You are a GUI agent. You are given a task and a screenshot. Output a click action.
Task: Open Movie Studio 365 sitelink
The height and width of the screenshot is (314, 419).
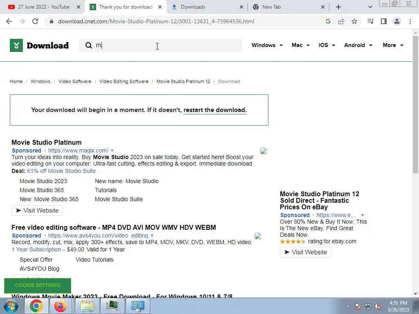(42, 191)
